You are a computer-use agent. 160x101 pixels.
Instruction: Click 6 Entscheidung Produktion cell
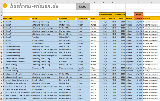pos(17,95)
